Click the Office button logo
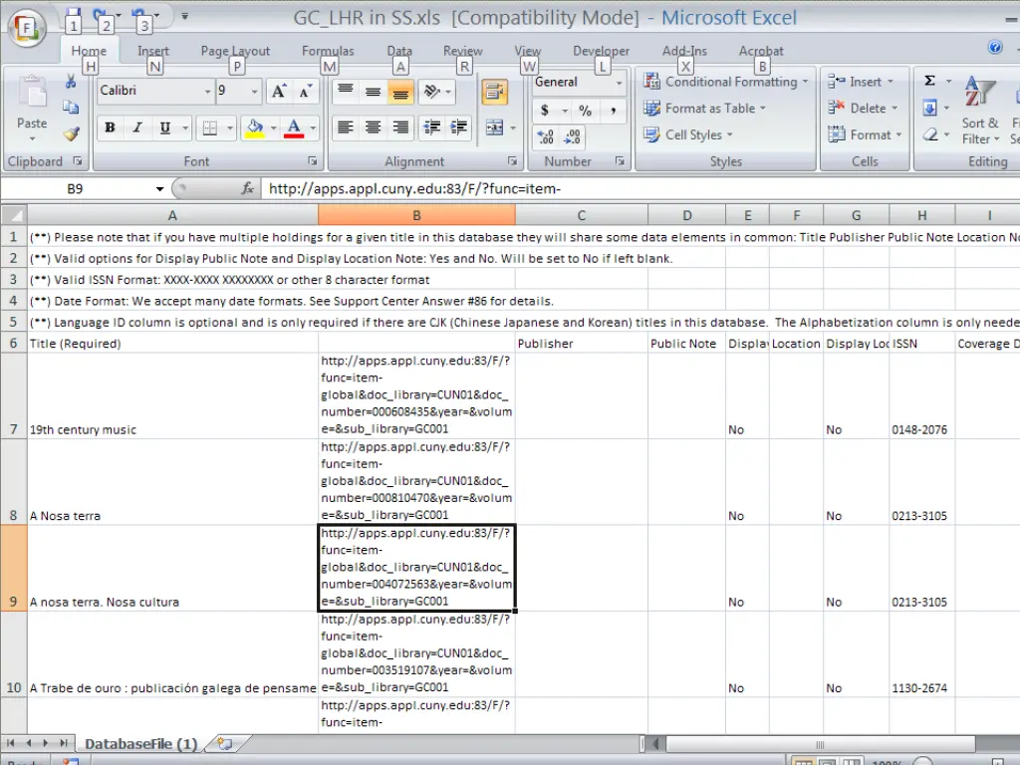 [26, 27]
